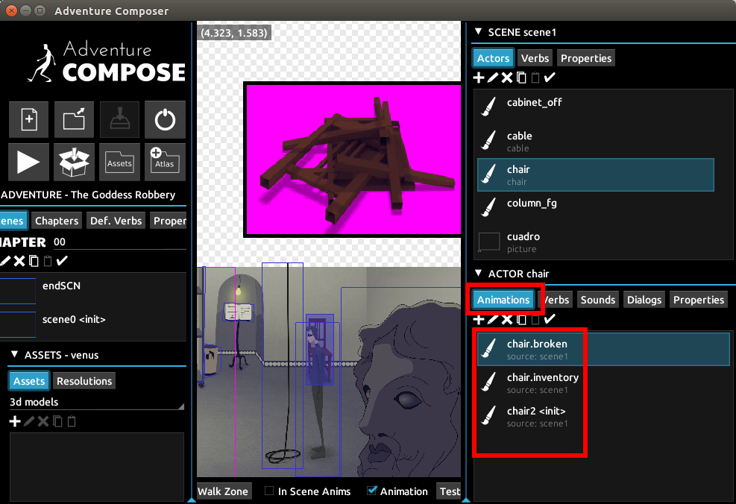
Task: Delete the selected animation with the X icon
Action: point(507,320)
